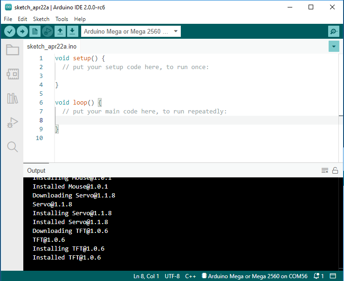Open the Sketchbook folder sidebar icon
This screenshot has height=281, width=344.
[13, 49]
